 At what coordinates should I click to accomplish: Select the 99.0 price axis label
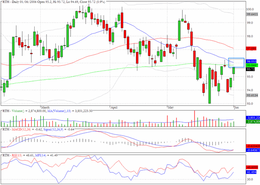pyautogui.click(x=250, y=23)
